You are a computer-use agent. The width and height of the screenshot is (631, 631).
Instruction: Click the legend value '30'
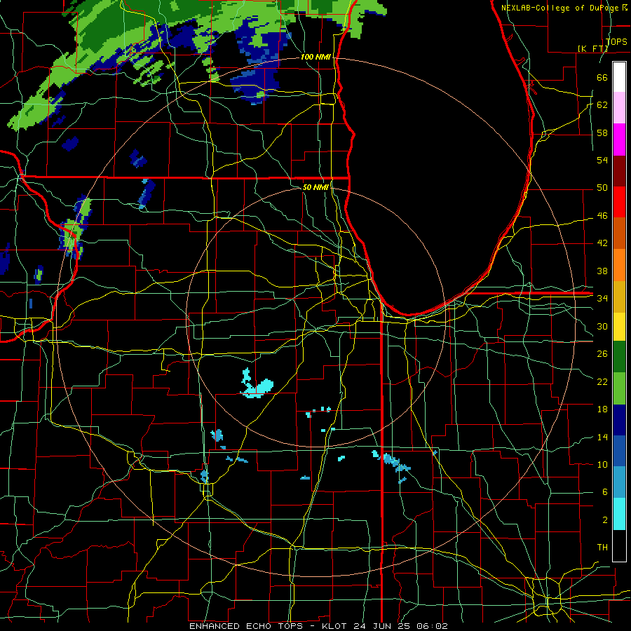tap(602, 326)
